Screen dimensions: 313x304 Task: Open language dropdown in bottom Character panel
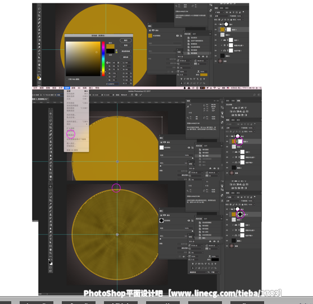[198, 272]
